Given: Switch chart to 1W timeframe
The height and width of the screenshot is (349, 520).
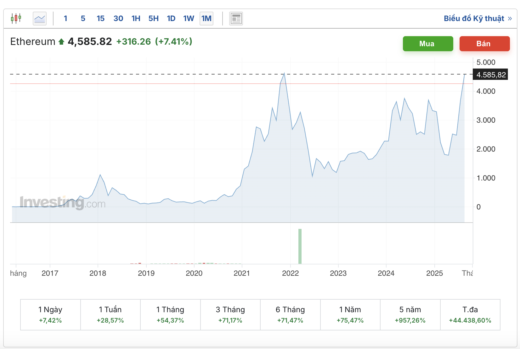Looking at the screenshot, I should tap(189, 18).
